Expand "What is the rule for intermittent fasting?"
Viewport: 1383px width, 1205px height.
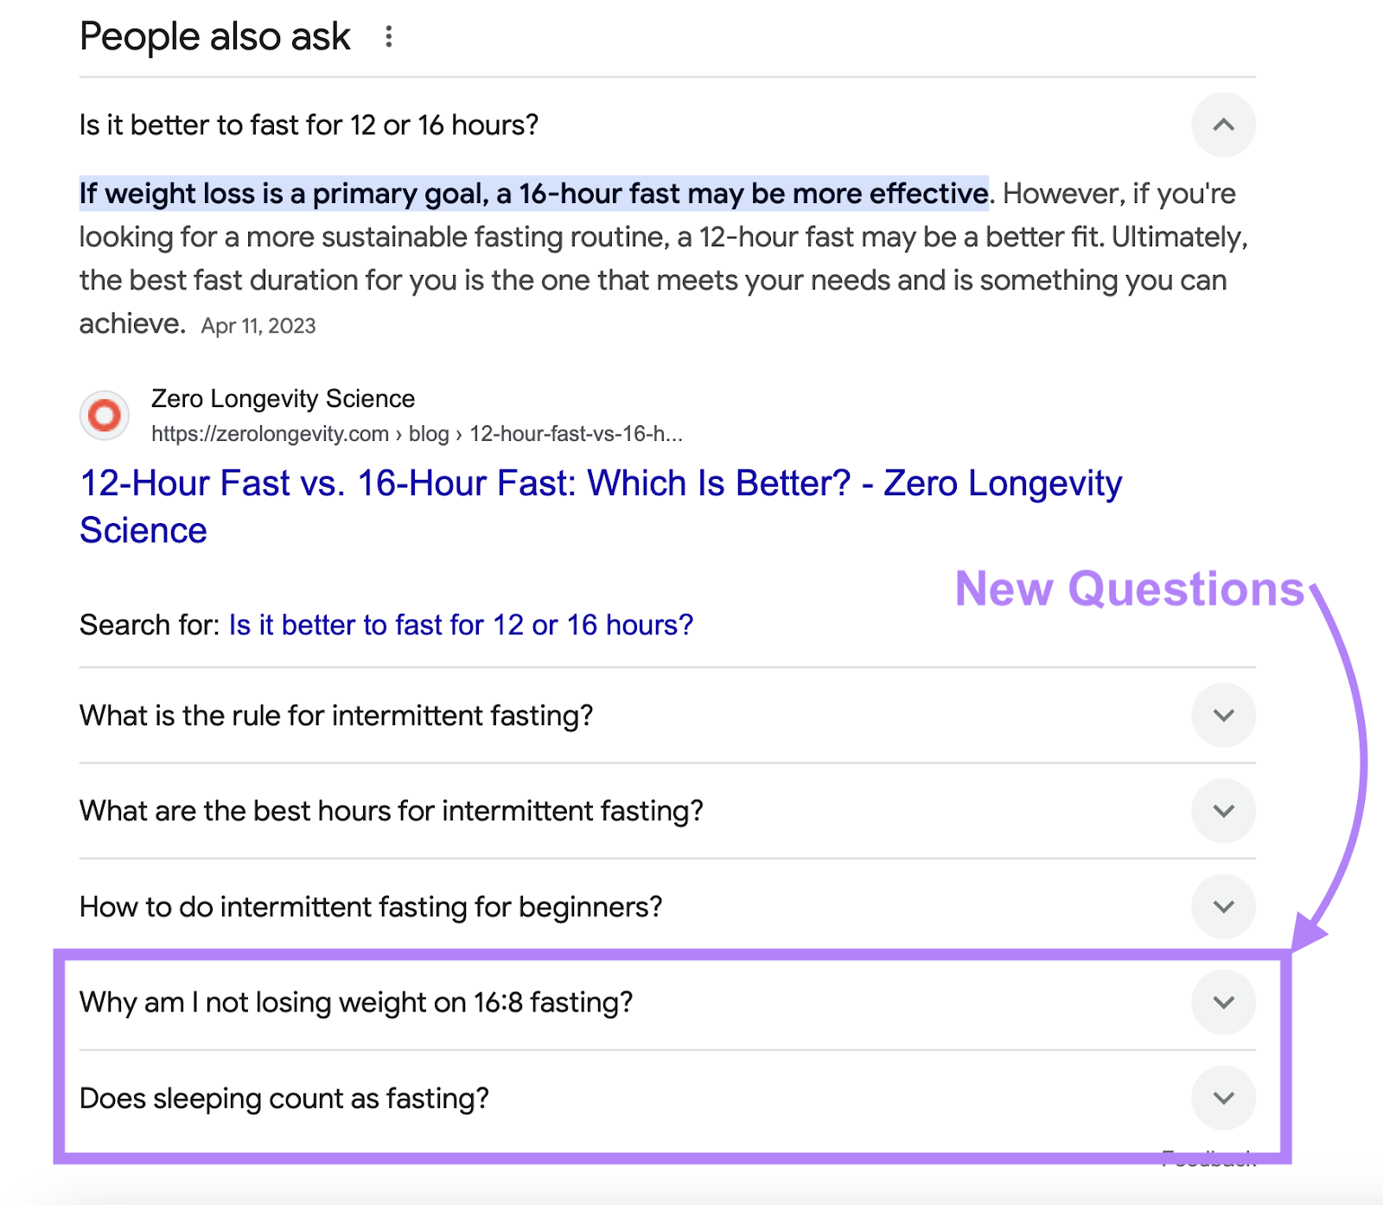point(1223,716)
